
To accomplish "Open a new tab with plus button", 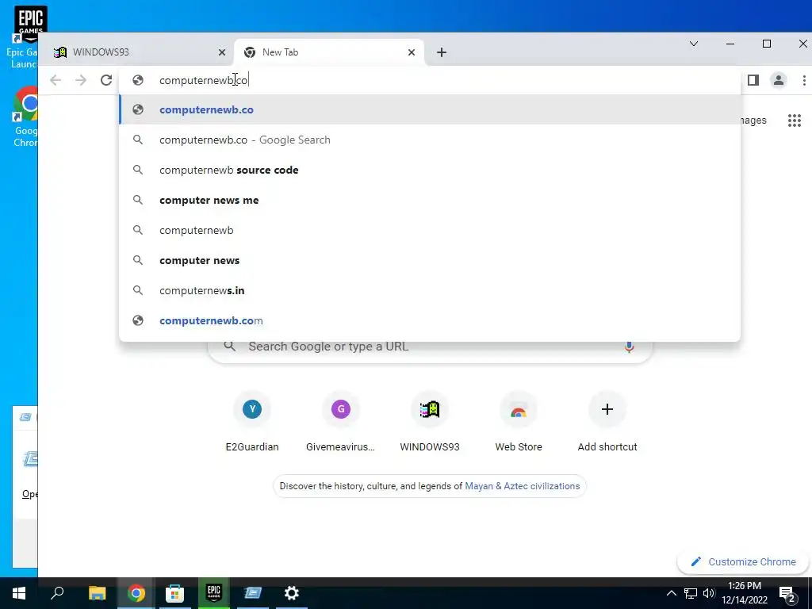I will [441, 52].
